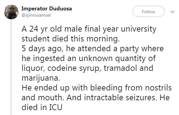Screen dimensions: 179x115
Task: Click the words 'codeine syrup' in tweet
Action: coord(74,68)
